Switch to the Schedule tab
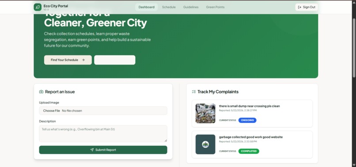 (169, 7)
